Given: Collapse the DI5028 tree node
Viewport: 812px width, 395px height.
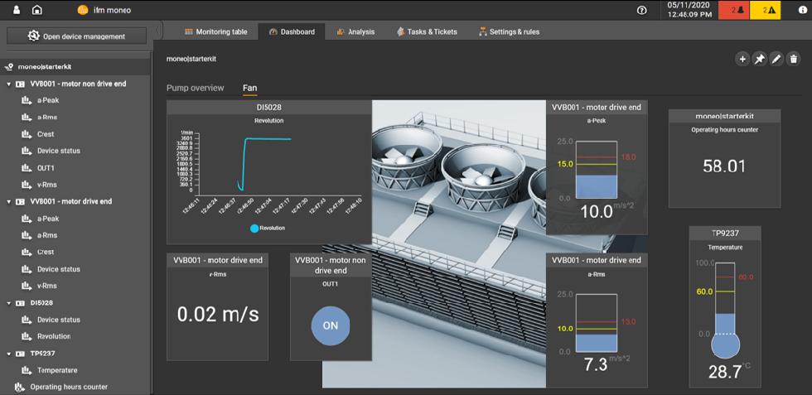Looking at the screenshot, I should tap(9, 303).
